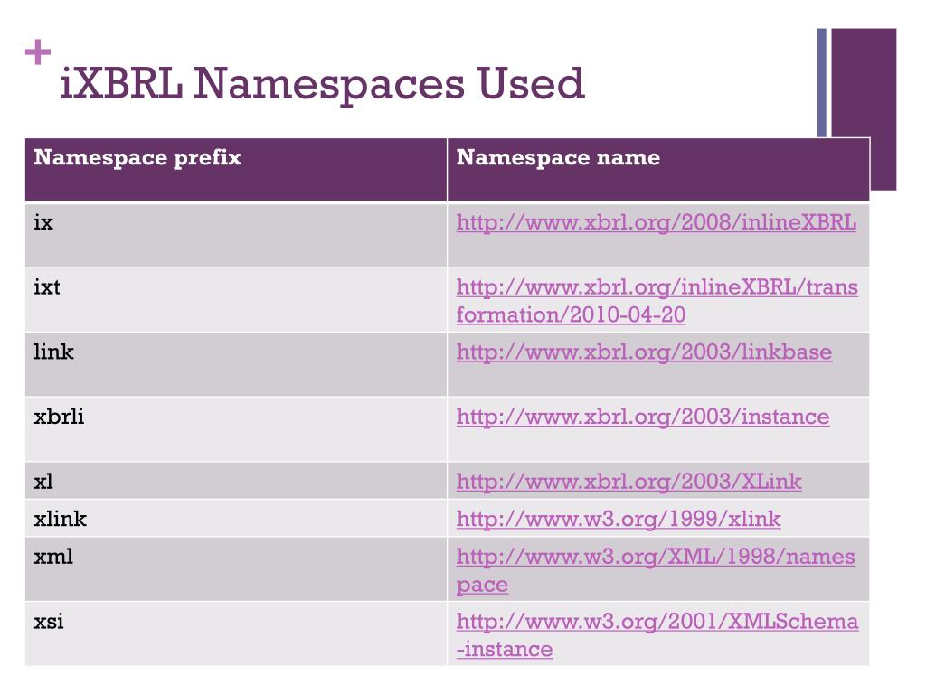Screen dimensions: 926x694
Task: Select the 'xbrli' prefix cell
Action: coord(236,429)
